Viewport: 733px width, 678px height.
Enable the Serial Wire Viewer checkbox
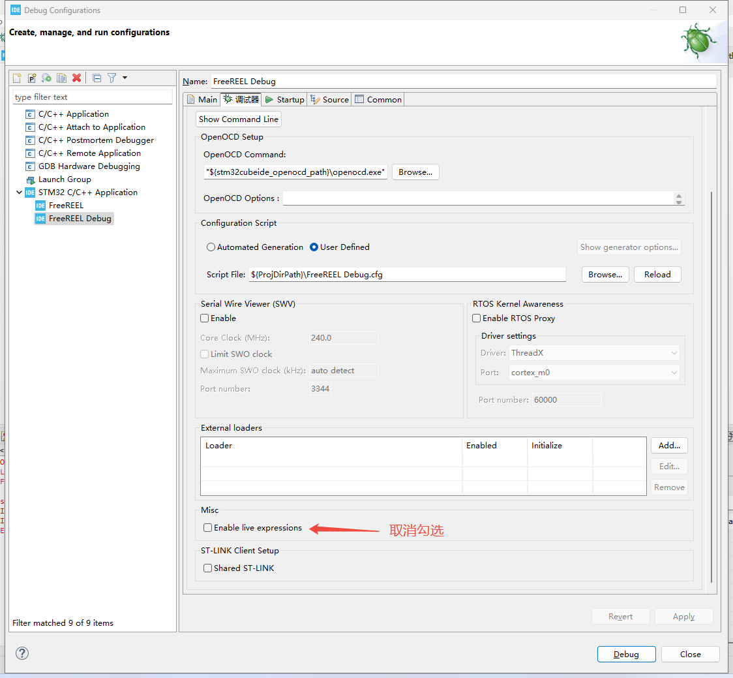point(205,318)
